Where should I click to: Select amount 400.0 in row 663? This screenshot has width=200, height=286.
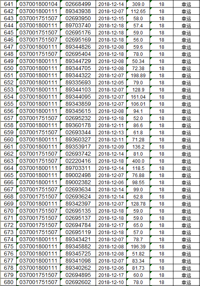(x=138, y=161)
